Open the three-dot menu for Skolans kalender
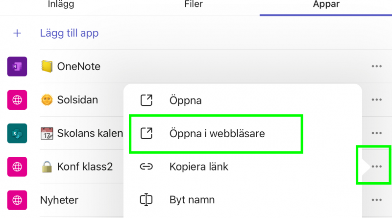This screenshot has height=218, width=392. pyautogui.click(x=376, y=133)
